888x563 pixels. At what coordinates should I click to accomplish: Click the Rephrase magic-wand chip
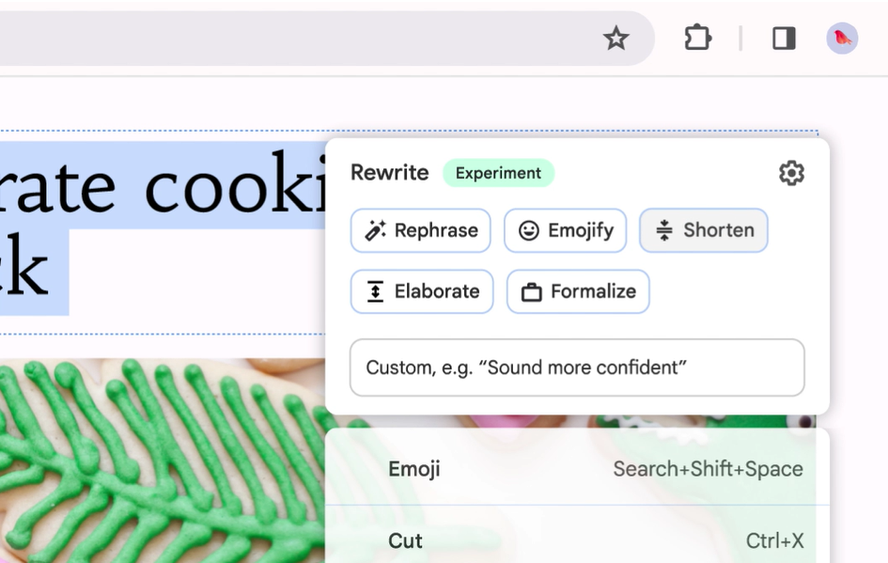(421, 230)
